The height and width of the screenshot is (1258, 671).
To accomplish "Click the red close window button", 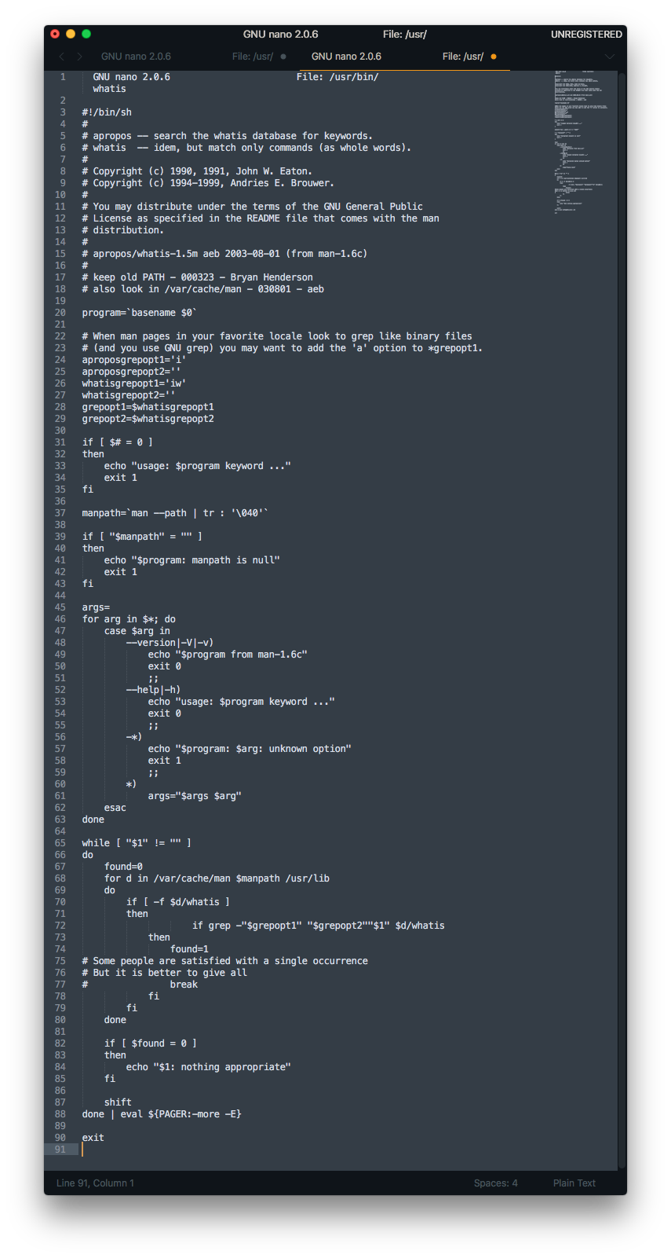I will point(55,34).
